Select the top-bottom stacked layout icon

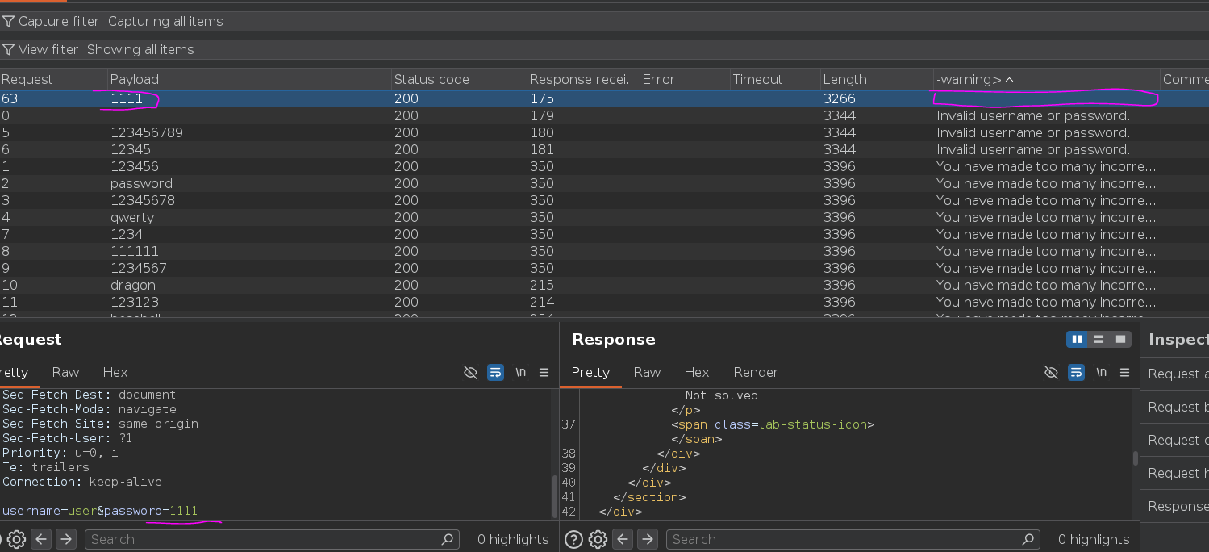click(x=1099, y=339)
